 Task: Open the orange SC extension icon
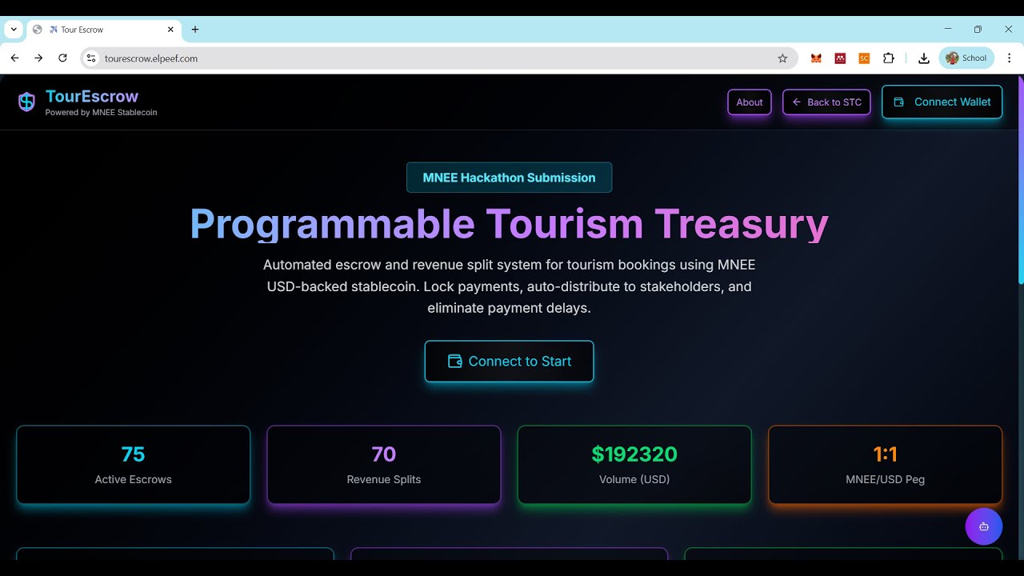(864, 58)
